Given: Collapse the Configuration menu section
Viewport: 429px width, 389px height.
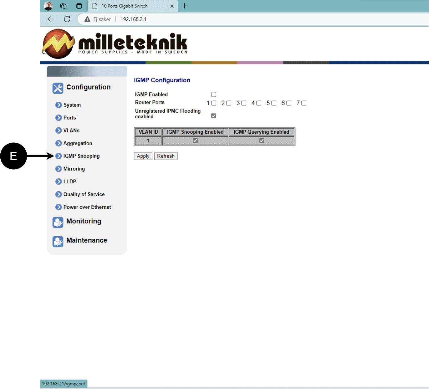Looking at the screenshot, I should pyautogui.click(x=88, y=87).
